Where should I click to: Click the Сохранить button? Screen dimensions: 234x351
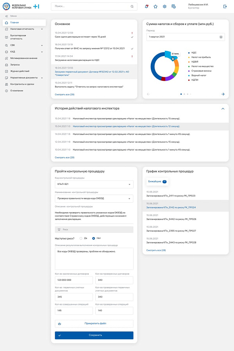[94, 335]
